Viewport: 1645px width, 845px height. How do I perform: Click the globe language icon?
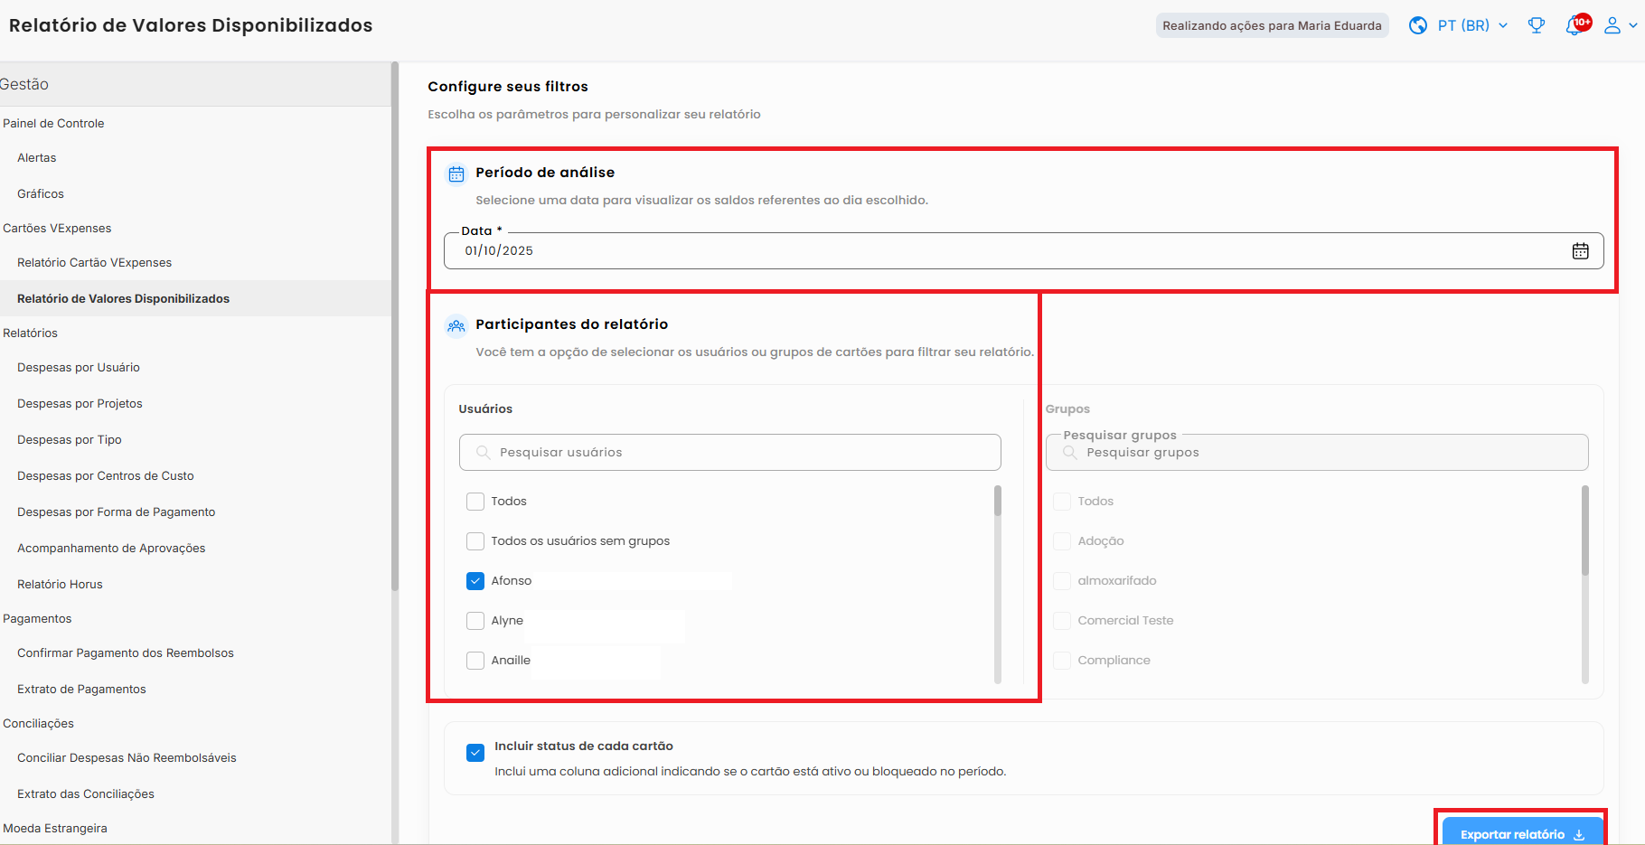(1418, 25)
